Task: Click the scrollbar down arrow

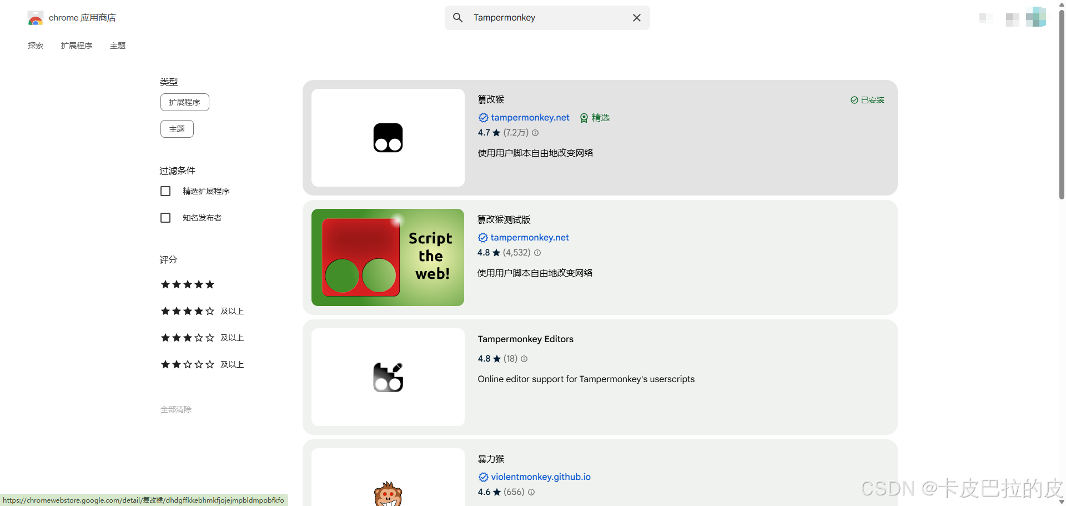Action: (1062, 502)
